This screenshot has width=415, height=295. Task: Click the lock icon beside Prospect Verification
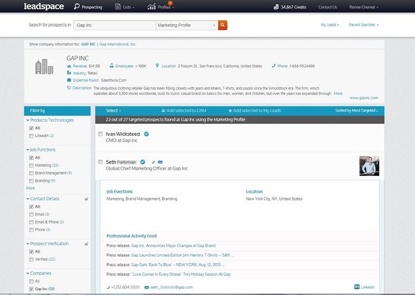[x=86, y=244]
